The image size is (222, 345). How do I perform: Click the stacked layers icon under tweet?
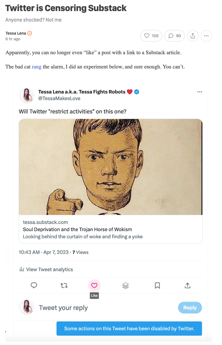pyautogui.click(x=125, y=285)
